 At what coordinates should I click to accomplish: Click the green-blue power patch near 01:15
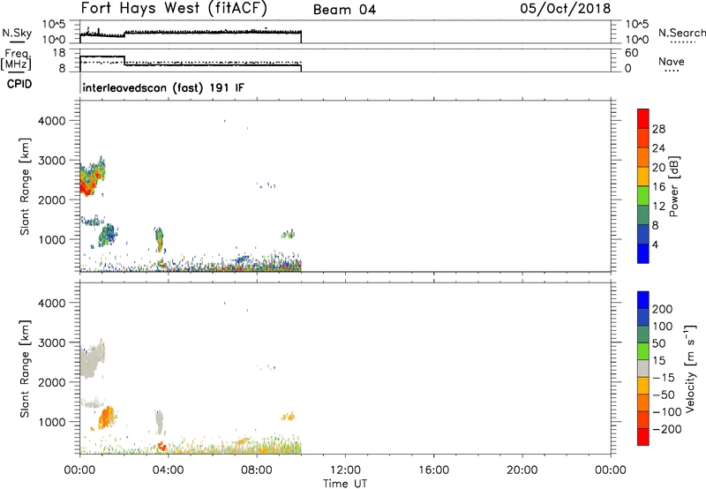(108, 234)
